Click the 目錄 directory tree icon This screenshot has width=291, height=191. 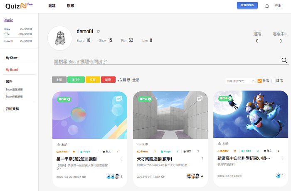click(x=120, y=80)
